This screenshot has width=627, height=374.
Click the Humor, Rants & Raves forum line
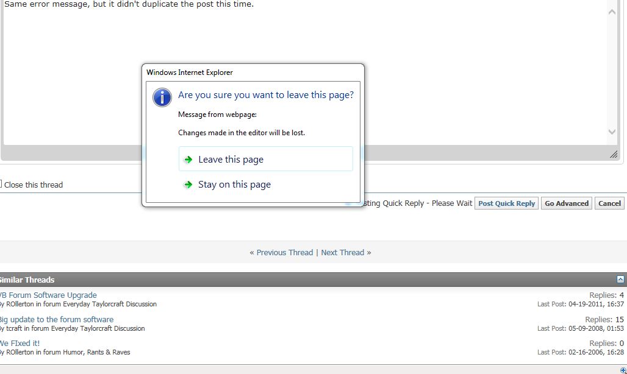point(65,352)
